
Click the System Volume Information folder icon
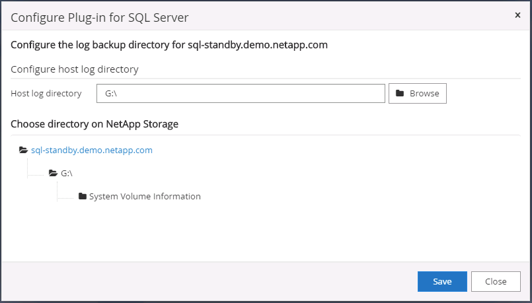(x=83, y=197)
